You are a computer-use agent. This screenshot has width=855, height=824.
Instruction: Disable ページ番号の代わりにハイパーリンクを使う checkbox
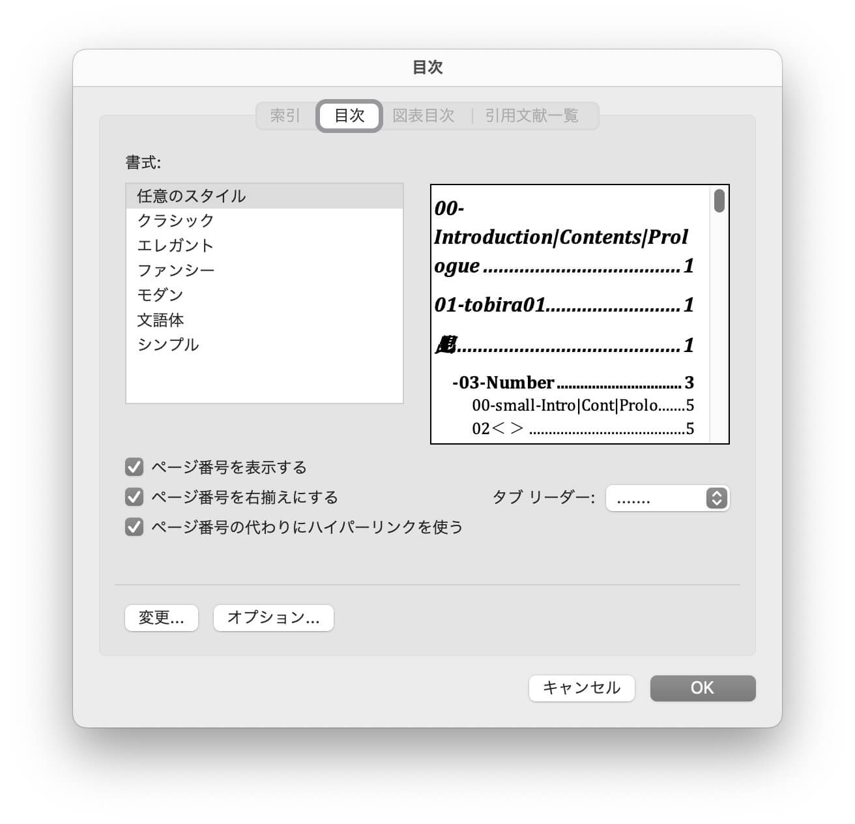pyautogui.click(x=134, y=527)
